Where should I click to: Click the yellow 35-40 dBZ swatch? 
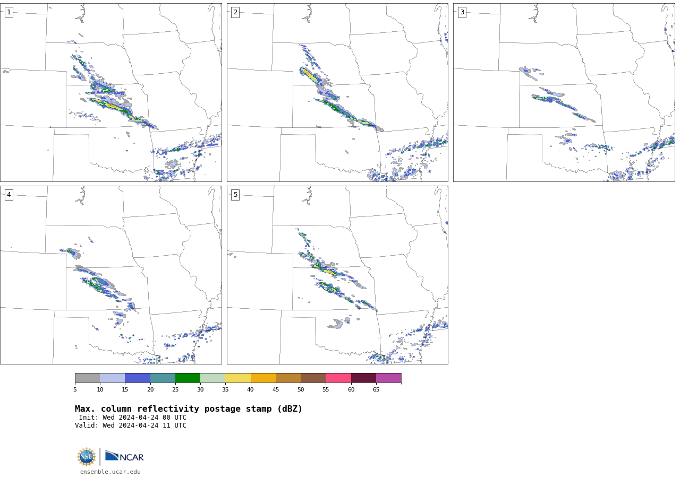[x=238, y=378]
